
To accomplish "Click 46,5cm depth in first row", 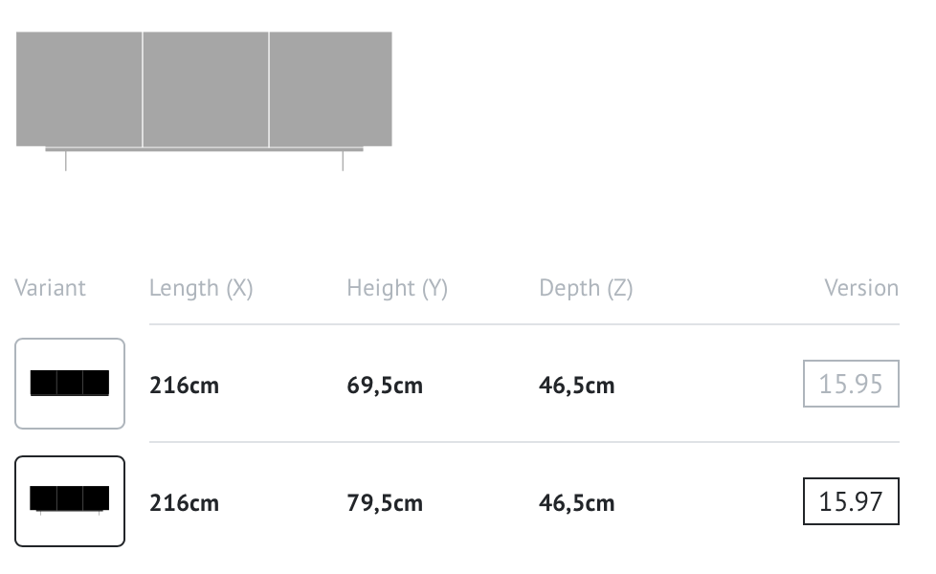I will (x=577, y=386).
